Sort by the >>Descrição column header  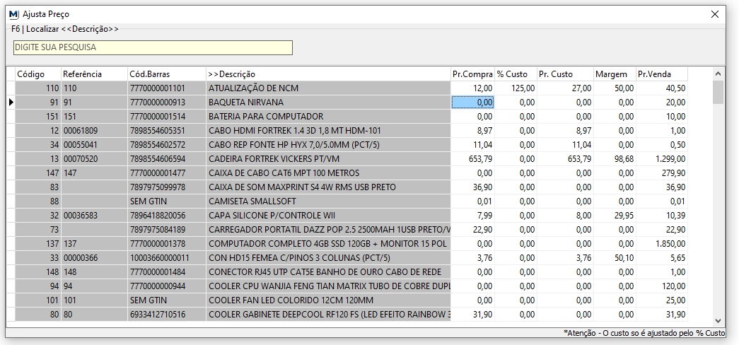click(232, 74)
